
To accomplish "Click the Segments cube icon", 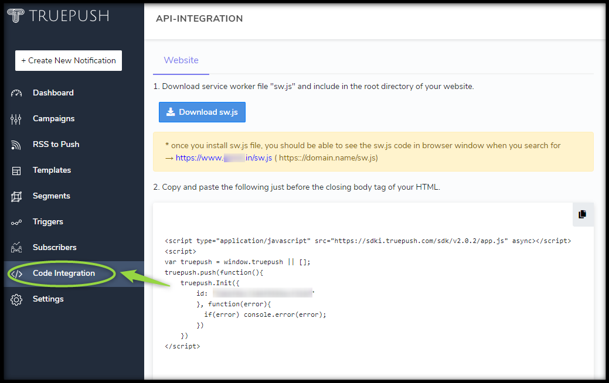I will [x=16, y=196].
